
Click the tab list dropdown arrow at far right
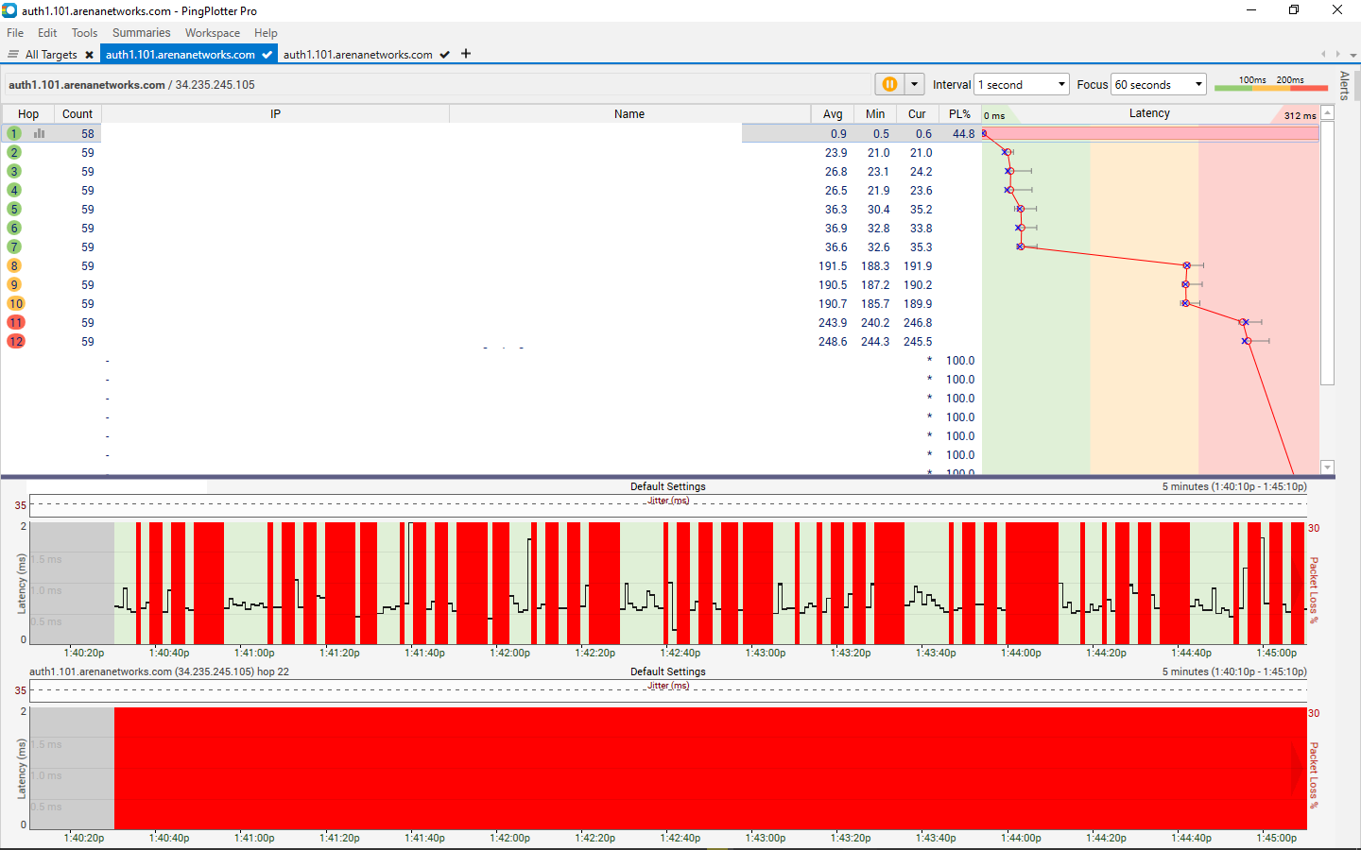click(x=1352, y=55)
